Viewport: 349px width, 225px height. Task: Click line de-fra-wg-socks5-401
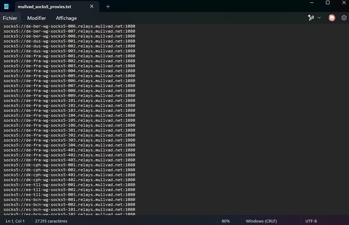(69, 150)
